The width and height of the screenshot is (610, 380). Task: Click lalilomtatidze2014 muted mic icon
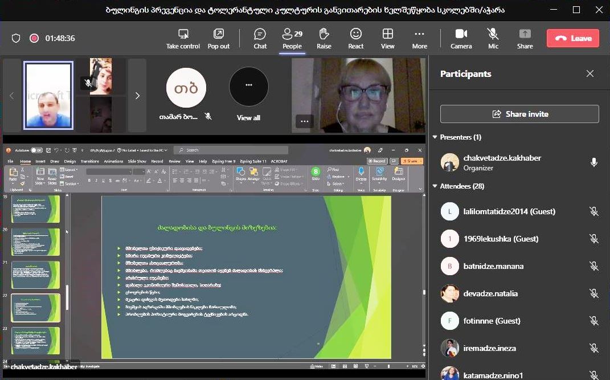[593, 211]
